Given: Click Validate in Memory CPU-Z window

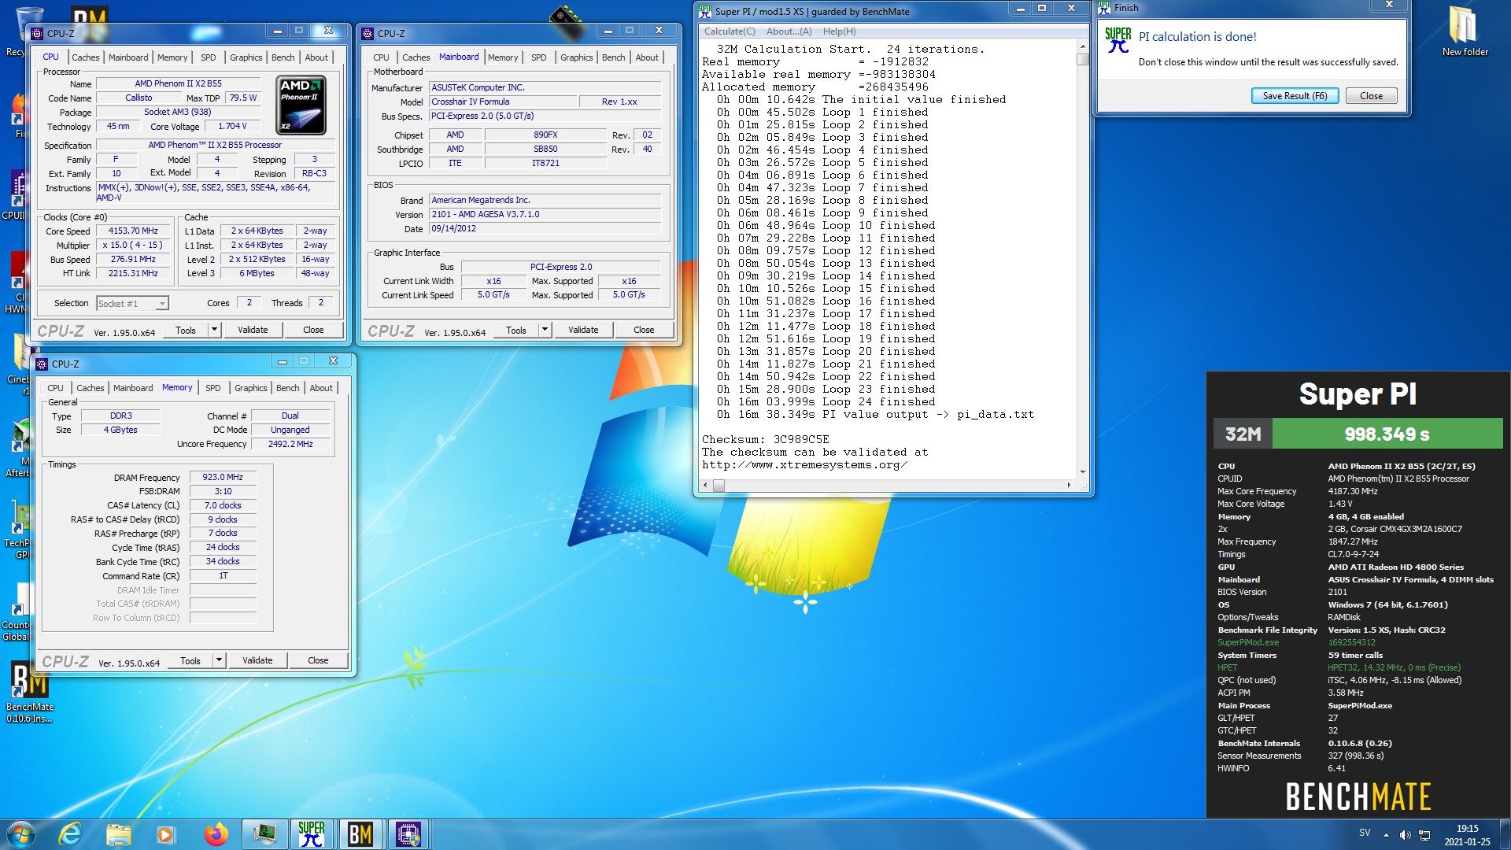Looking at the screenshot, I should [x=257, y=660].
